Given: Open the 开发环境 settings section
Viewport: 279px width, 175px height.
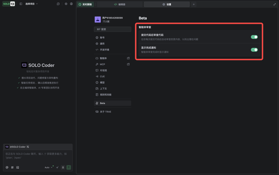Looking at the screenshot, I should [x=112, y=50].
